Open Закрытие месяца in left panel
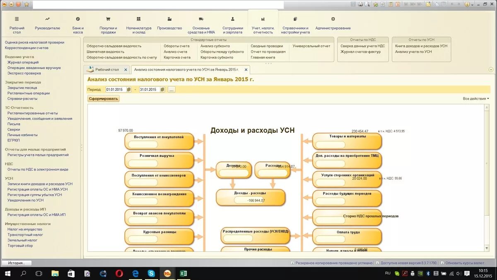This screenshot has width=497, height=280. (x=22, y=88)
